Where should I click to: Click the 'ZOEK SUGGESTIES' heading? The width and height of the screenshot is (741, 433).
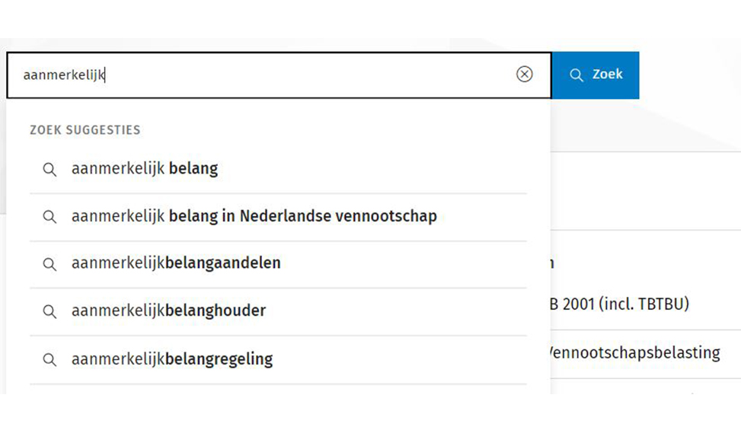(85, 130)
